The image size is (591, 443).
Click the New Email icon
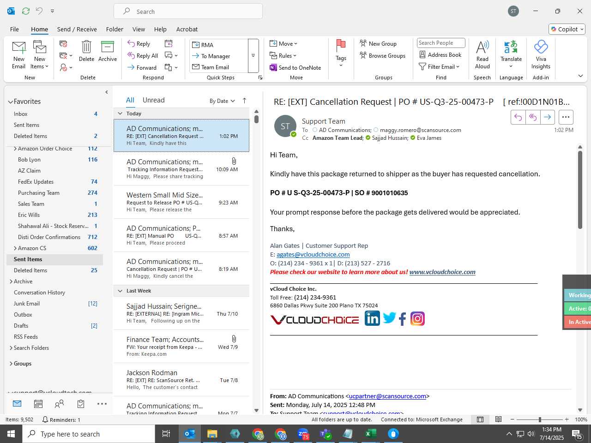(18, 54)
